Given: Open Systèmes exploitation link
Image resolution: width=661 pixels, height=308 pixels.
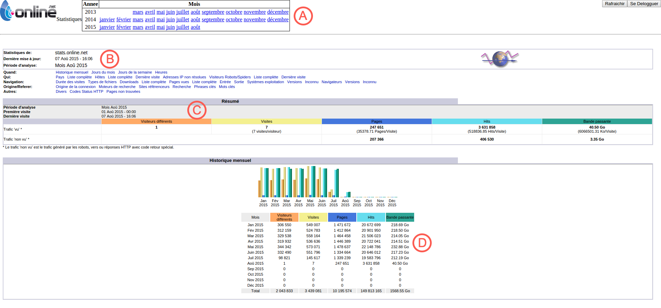Looking at the screenshot, I should click(x=265, y=82).
